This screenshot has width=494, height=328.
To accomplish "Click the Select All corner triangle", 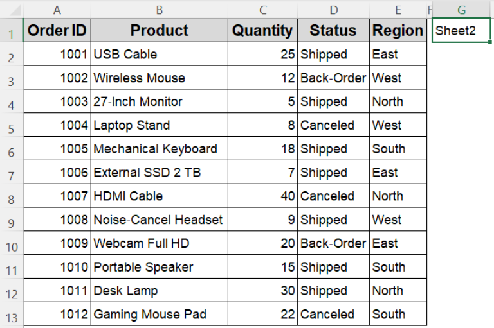I will click(x=12, y=10).
